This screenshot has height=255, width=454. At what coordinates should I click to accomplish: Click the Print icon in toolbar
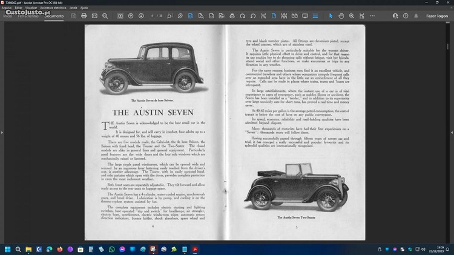click(x=84, y=15)
